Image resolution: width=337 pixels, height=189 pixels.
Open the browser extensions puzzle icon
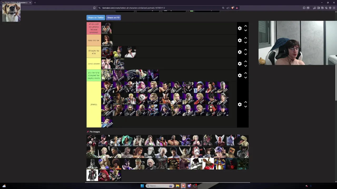(304, 8)
